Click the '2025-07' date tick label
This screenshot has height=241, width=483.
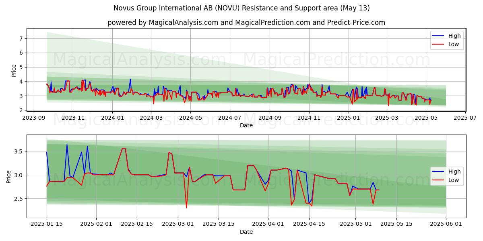click(x=466, y=118)
